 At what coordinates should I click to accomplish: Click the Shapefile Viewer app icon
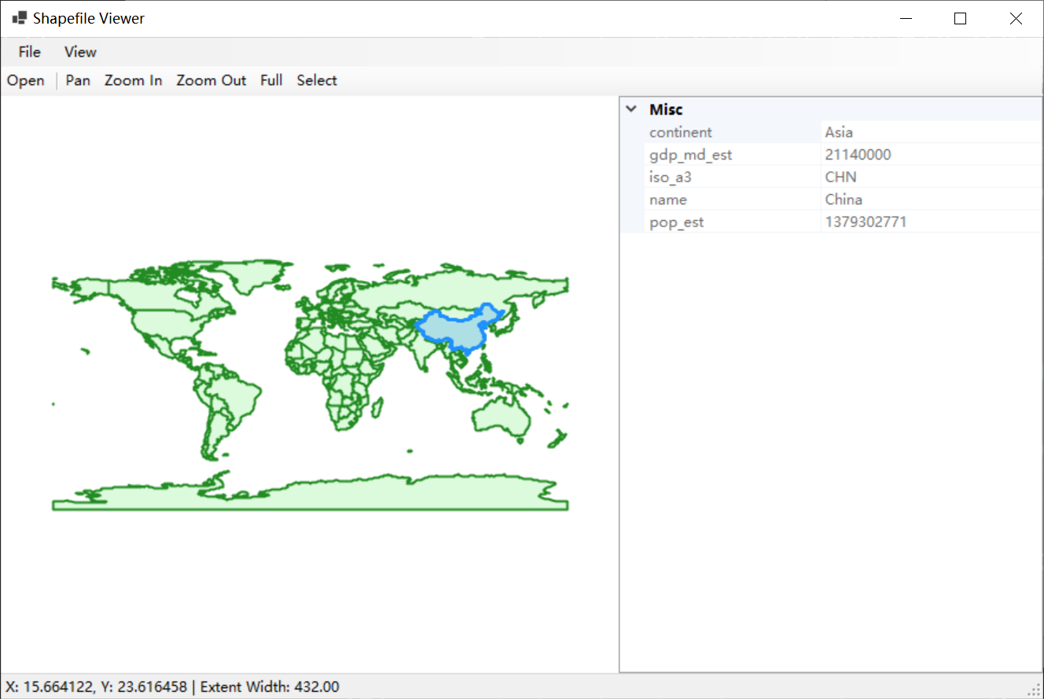19,18
